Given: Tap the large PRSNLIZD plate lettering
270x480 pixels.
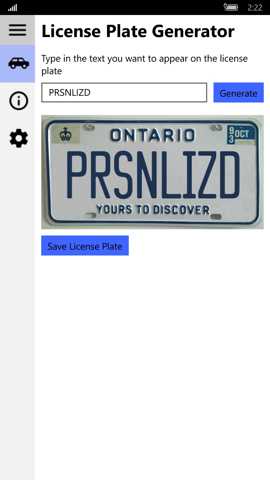Looking at the screenshot, I should pos(153,175).
